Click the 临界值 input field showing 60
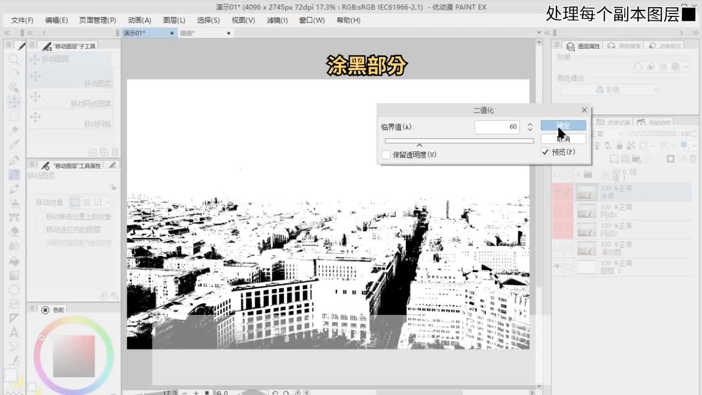 497,127
